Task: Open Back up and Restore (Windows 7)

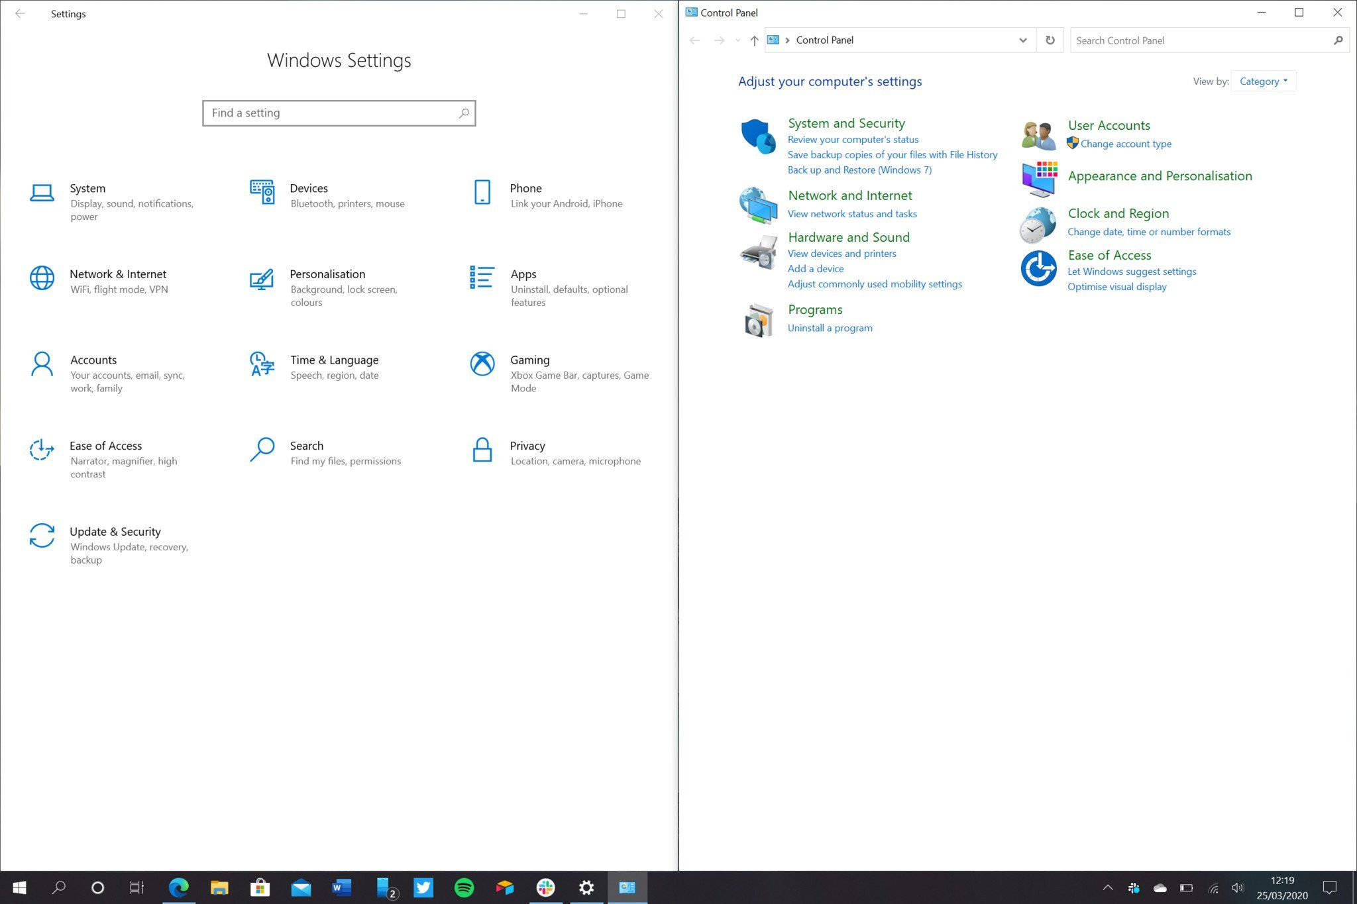Action: (x=859, y=170)
